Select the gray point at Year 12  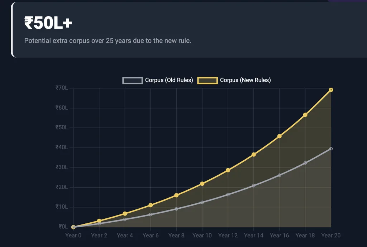pyautogui.click(x=228, y=194)
